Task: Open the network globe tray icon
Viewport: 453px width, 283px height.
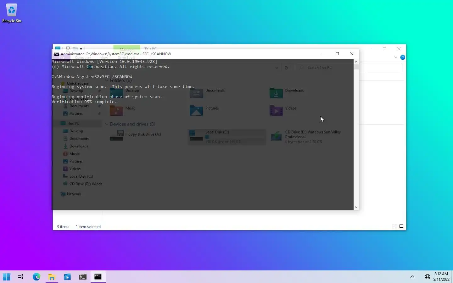Action: point(427,277)
